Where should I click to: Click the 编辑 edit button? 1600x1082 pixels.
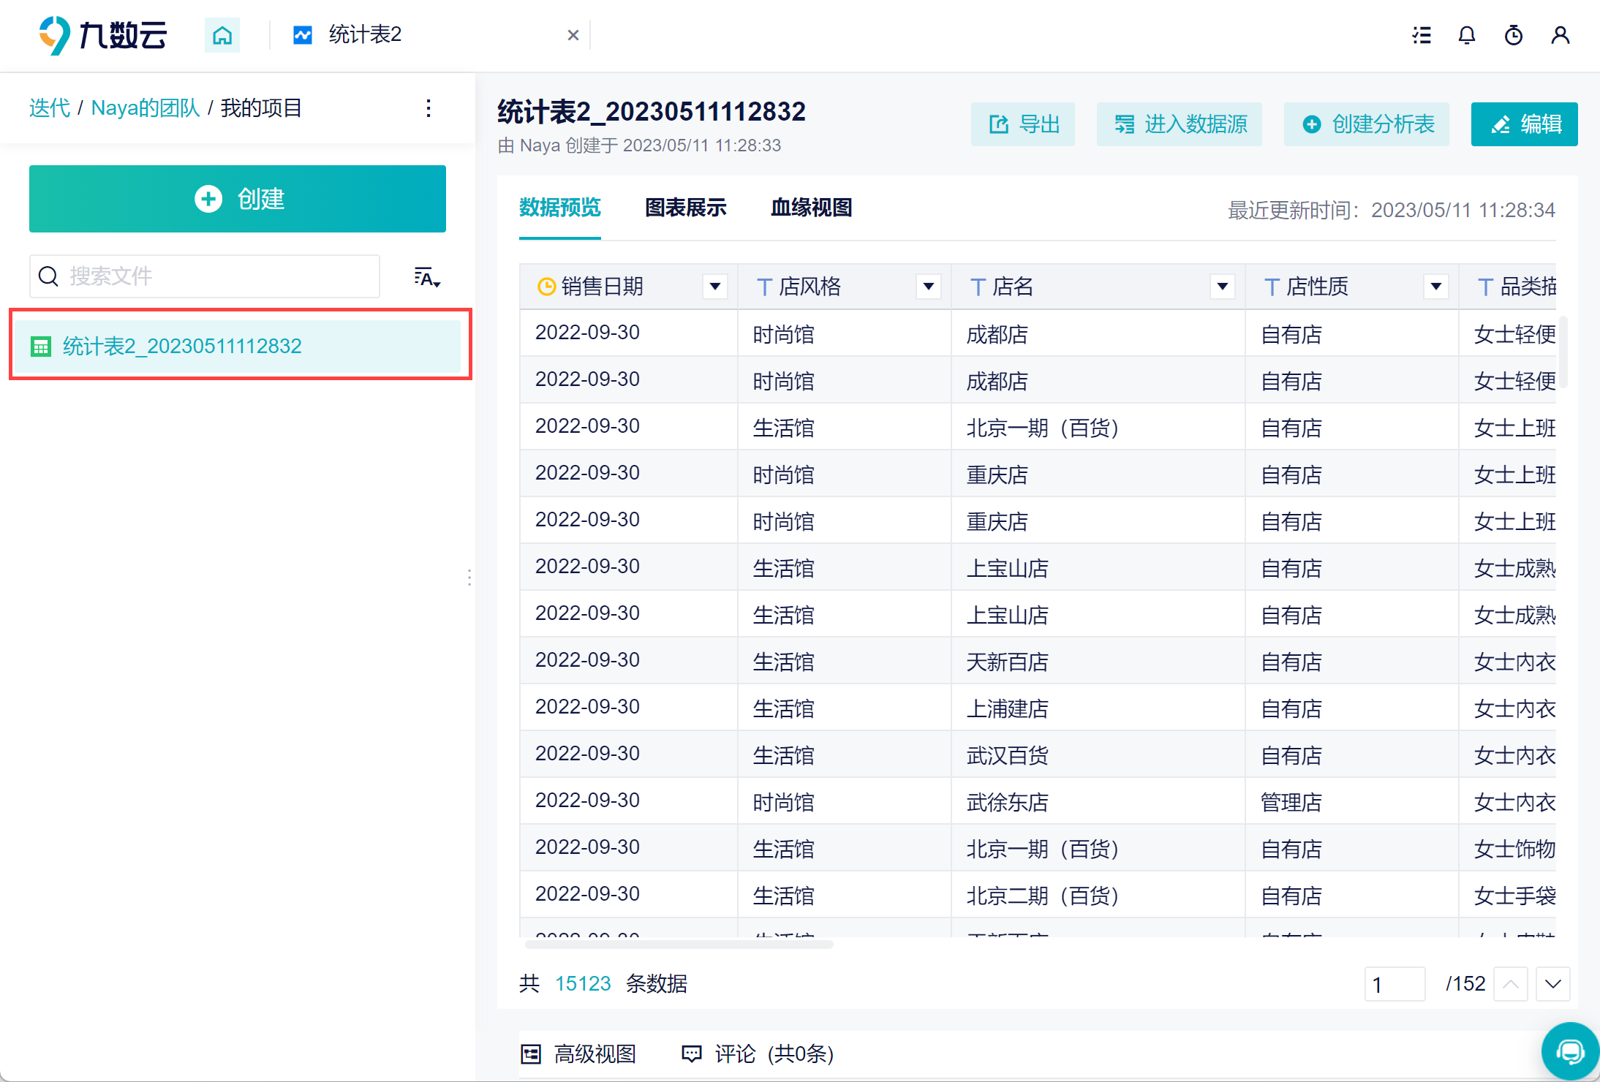1525,124
